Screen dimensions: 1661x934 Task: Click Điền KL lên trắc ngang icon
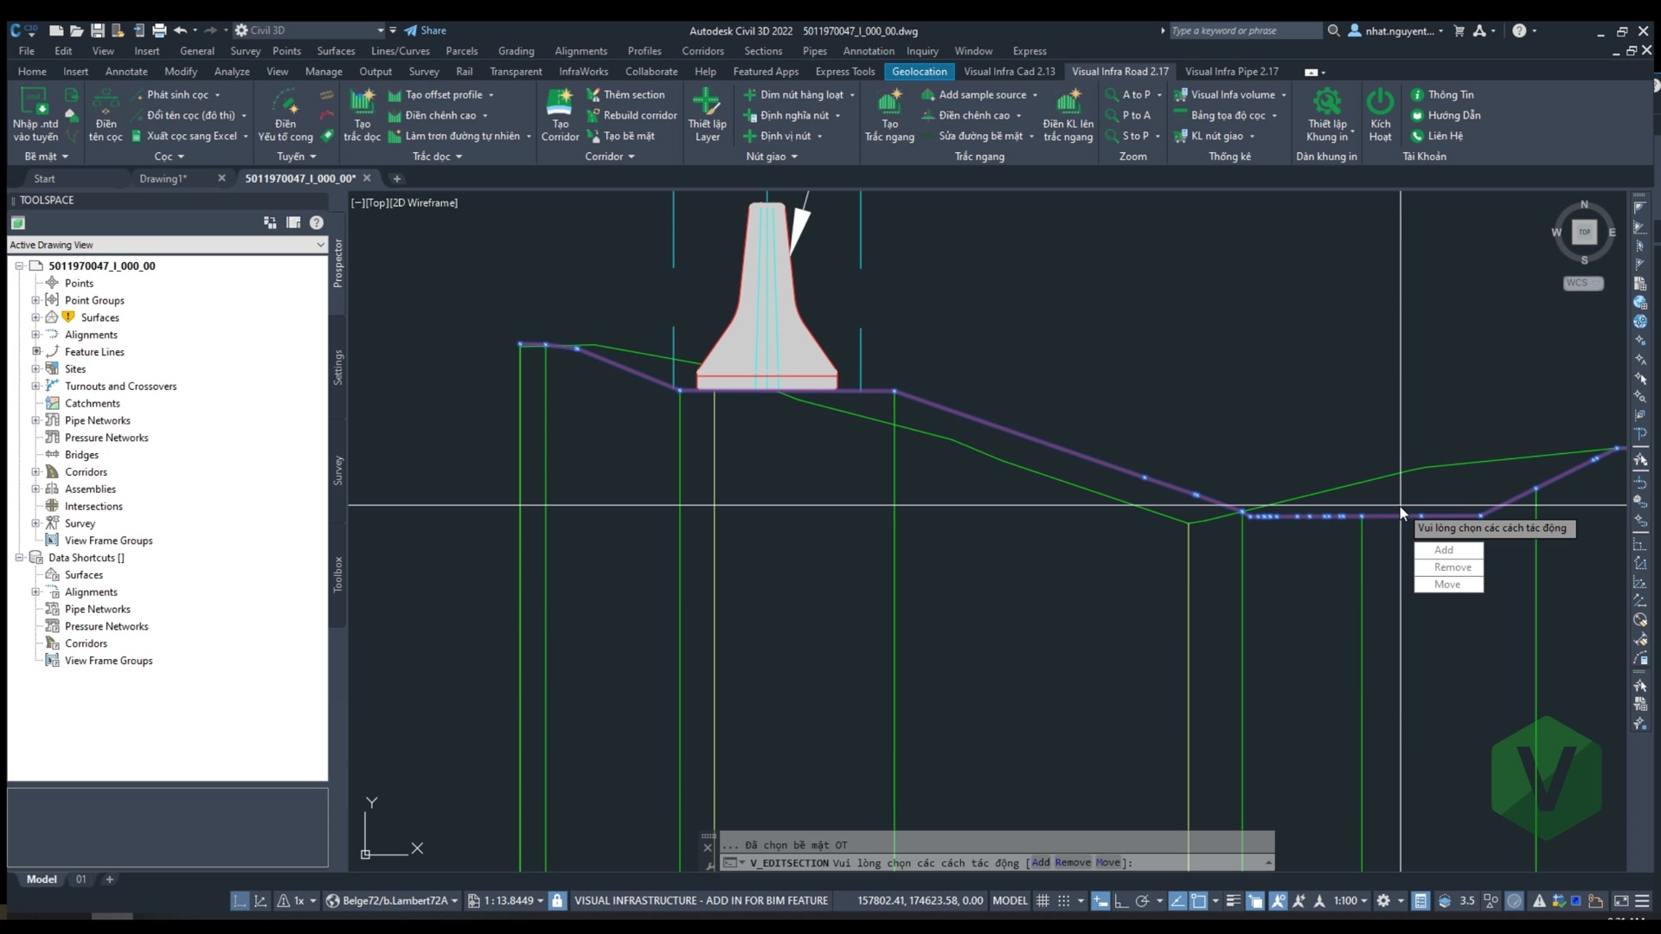click(x=1068, y=113)
